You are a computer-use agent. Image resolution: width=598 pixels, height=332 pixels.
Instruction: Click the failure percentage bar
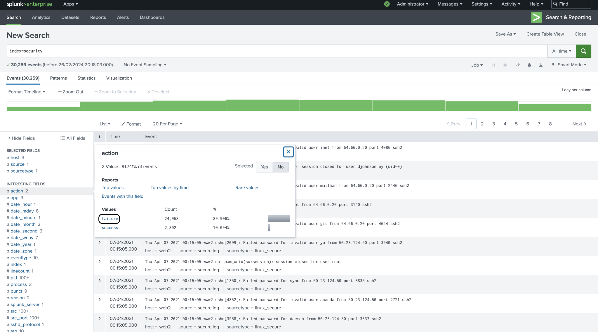point(279,218)
